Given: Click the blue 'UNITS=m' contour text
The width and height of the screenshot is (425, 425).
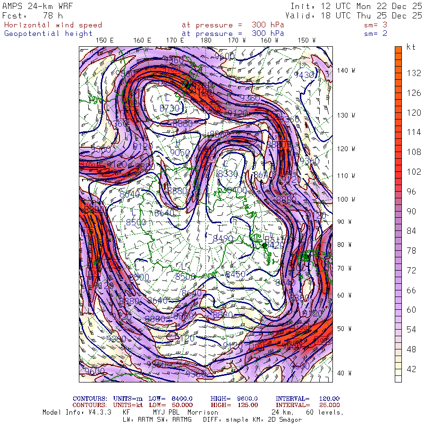Looking at the screenshot, I should [127, 399].
